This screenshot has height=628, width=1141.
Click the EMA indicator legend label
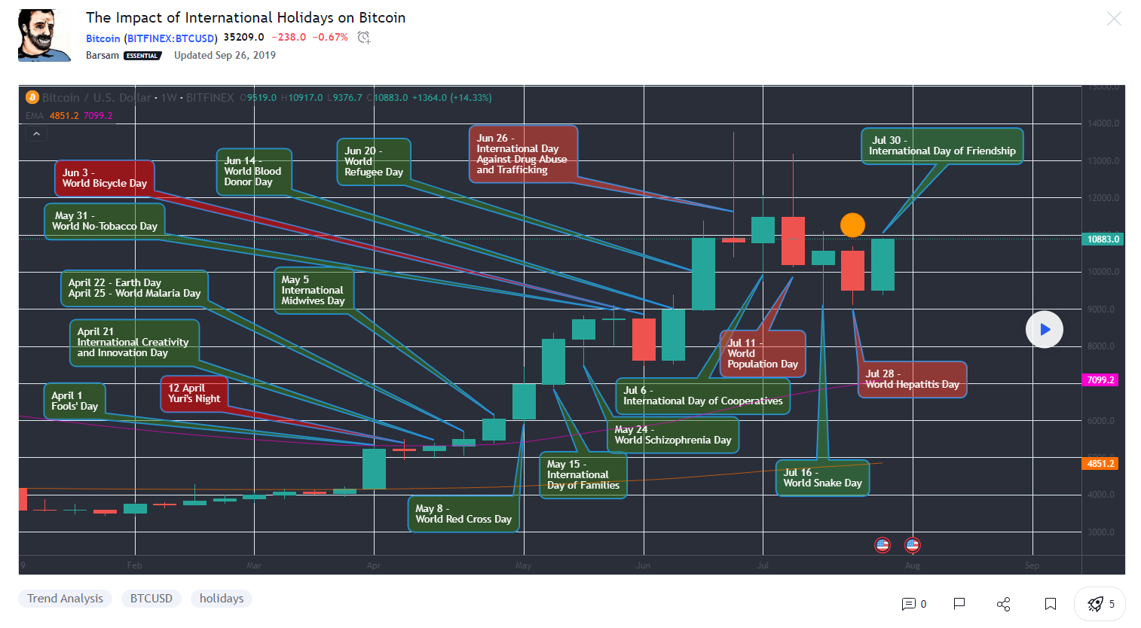35,116
